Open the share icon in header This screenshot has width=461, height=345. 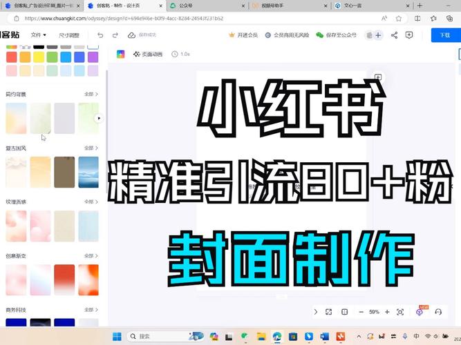click(x=394, y=35)
